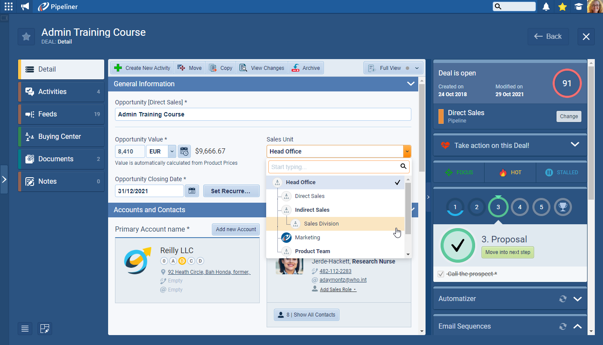
Task: Toggle the HOT deal flag
Action: coord(510,172)
